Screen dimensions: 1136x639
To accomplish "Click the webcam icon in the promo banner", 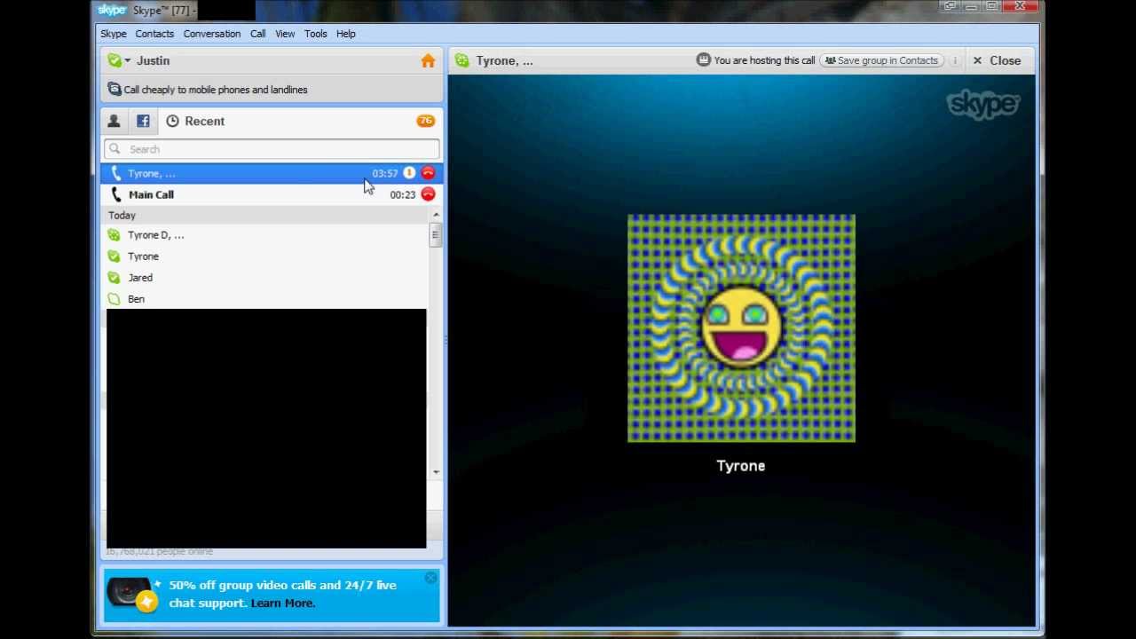I will (131, 593).
